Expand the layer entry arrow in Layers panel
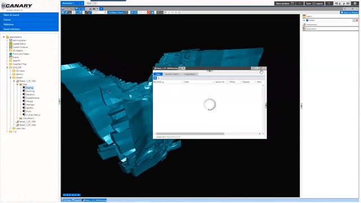This screenshot has width=361, height=203. coord(304,20)
